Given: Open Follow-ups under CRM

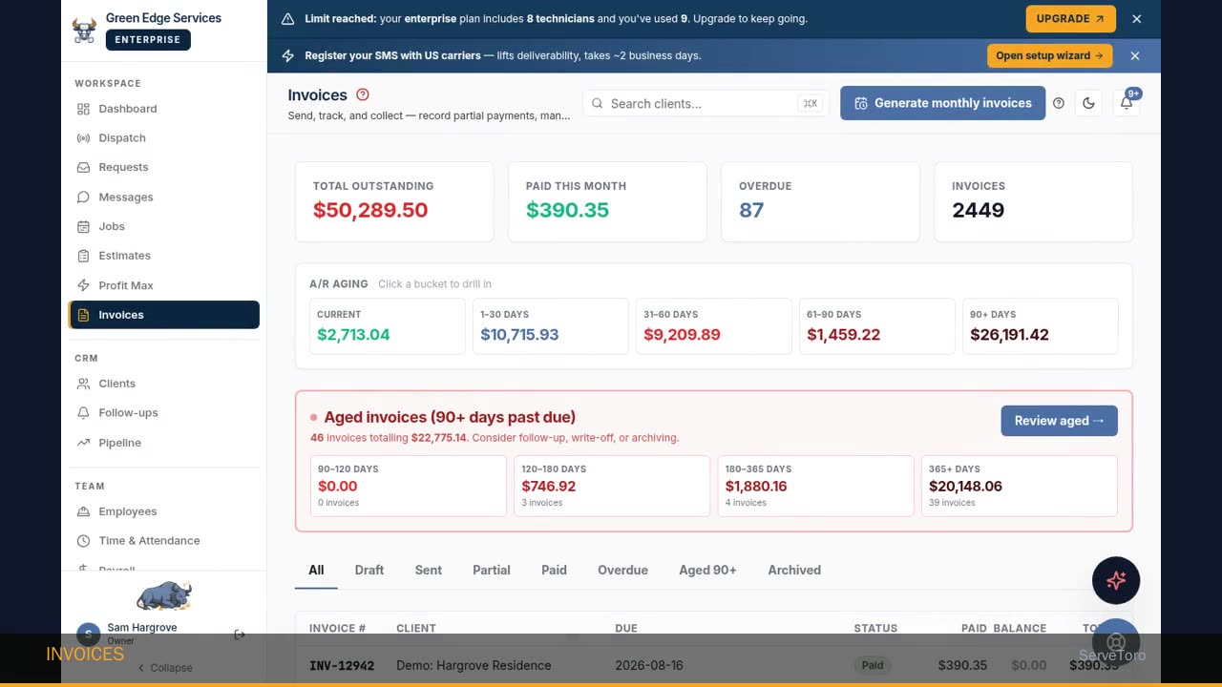Looking at the screenshot, I should point(163,413).
